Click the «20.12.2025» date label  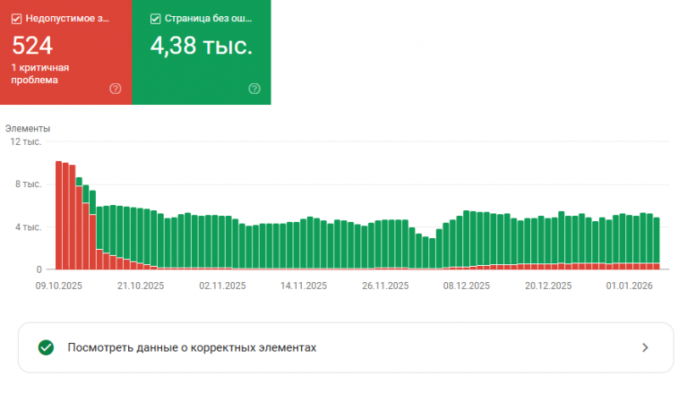click(548, 286)
